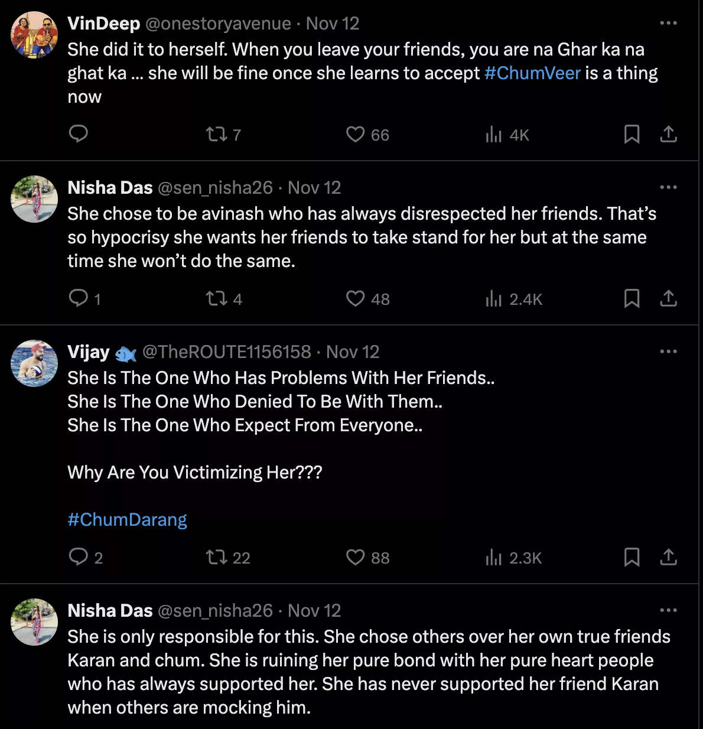Like Vijay's tweet with 88 likes
This screenshot has height=729, width=703.
pyautogui.click(x=355, y=558)
